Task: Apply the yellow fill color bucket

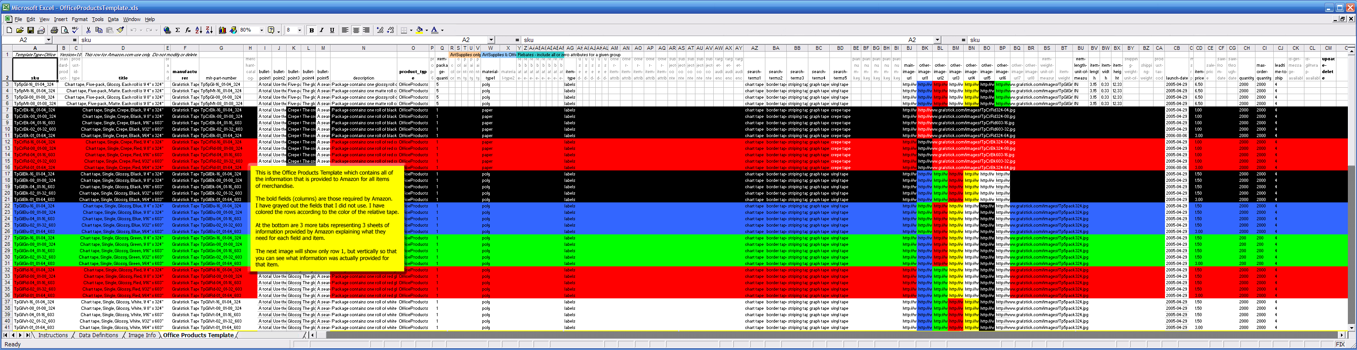Action: 419,31
